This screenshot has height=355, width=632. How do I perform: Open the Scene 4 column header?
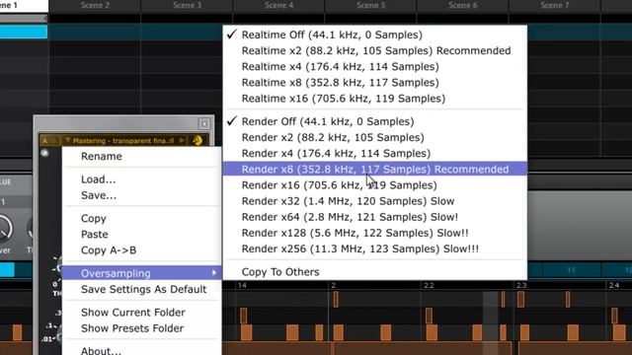coord(278,5)
